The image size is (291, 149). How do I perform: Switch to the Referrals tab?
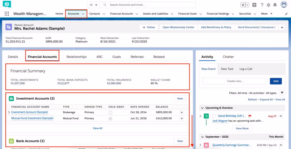(x=137, y=57)
